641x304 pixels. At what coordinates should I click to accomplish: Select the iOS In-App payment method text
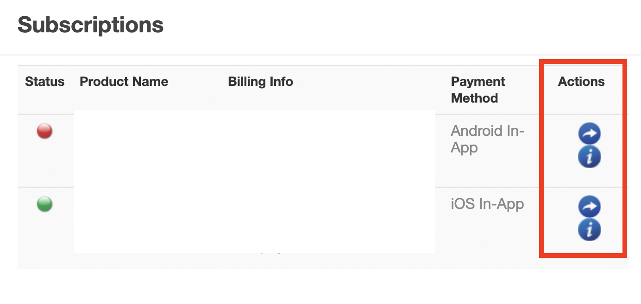[487, 204]
